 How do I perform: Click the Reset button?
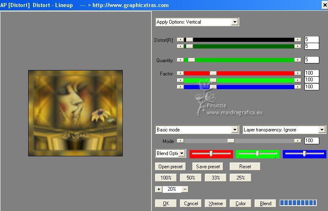pyautogui.click(x=245, y=167)
